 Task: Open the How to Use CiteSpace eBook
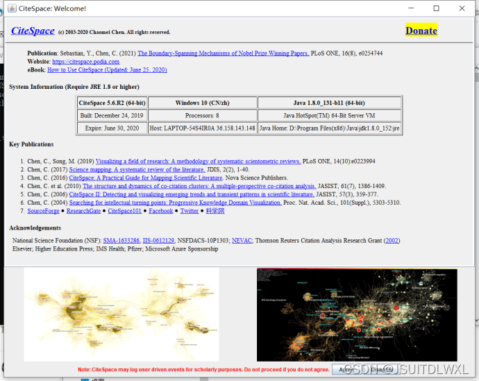pyautogui.click(x=107, y=70)
